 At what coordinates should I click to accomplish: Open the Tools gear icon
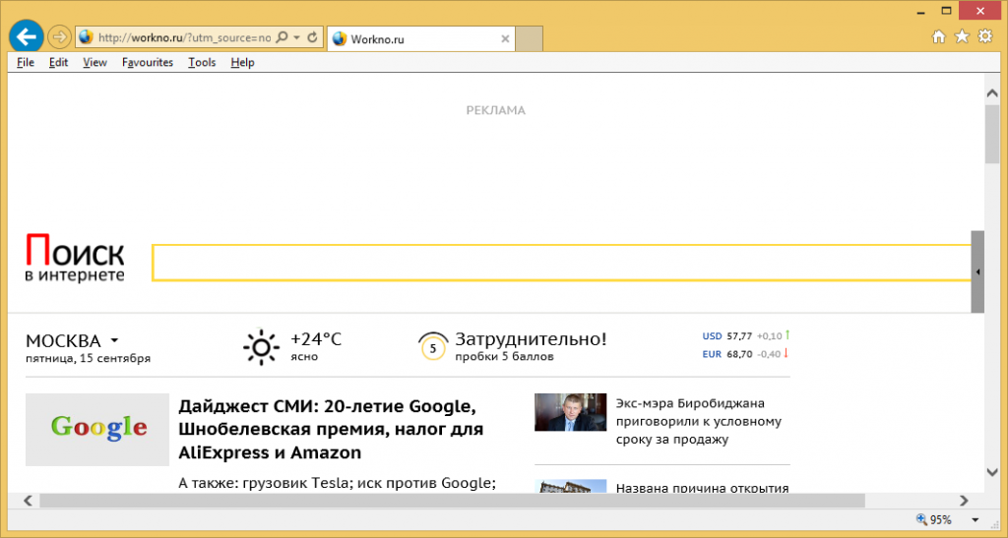click(x=985, y=37)
